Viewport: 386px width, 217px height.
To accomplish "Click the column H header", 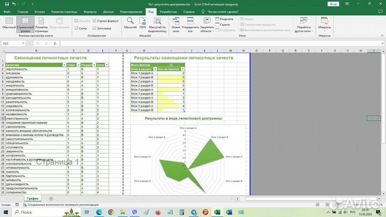I will pyautogui.click(x=144, y=50).
